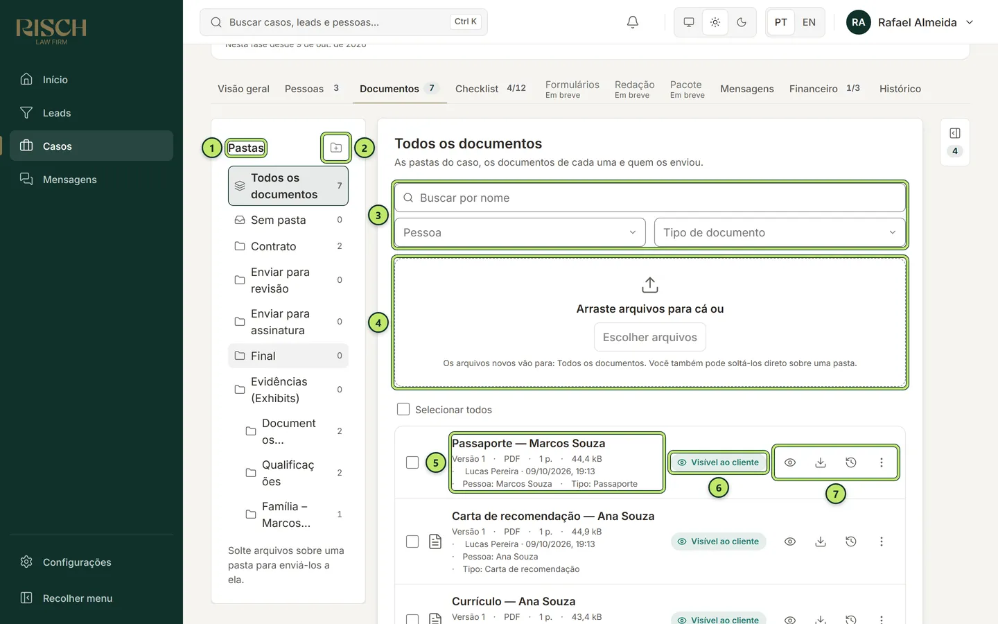Click the Escolher arquivos button

pyautogui.click(x=650, y=337)
